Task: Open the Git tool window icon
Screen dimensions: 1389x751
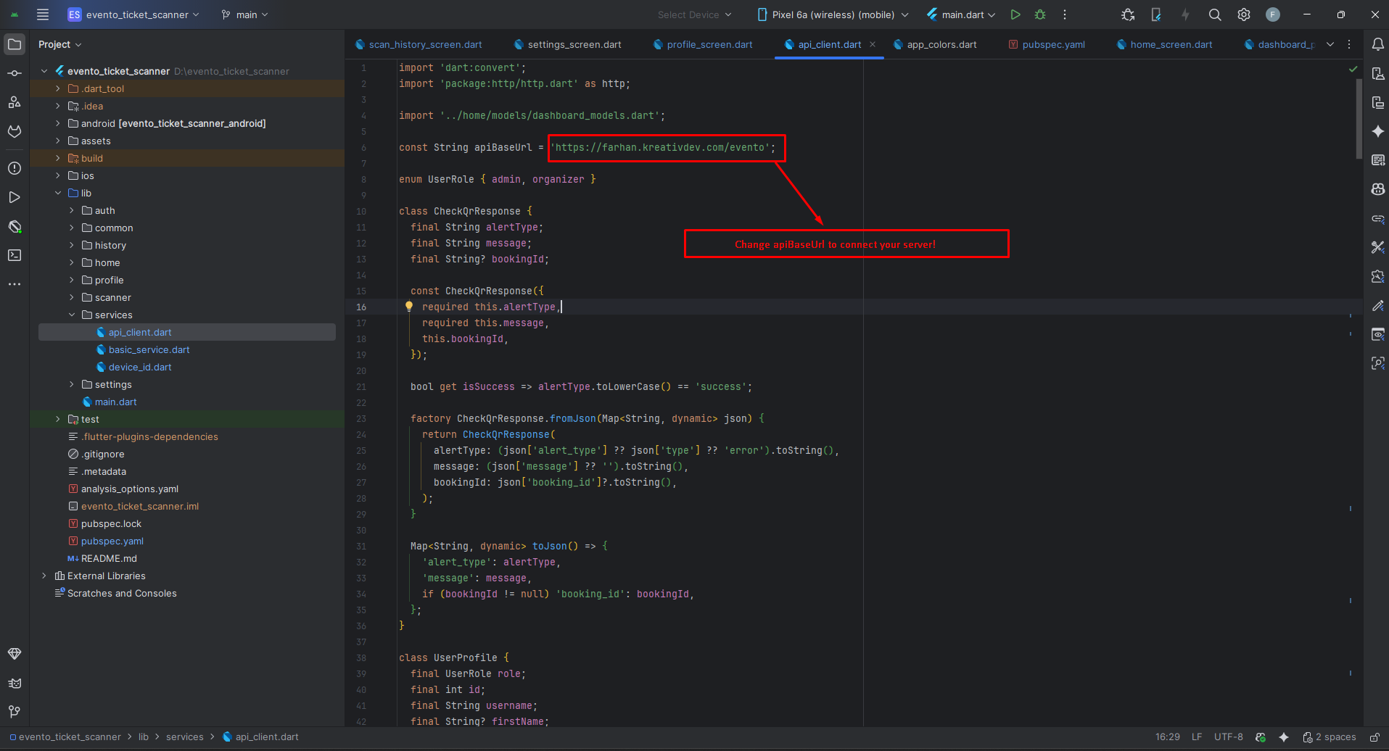Action: [x=15, y=712]
